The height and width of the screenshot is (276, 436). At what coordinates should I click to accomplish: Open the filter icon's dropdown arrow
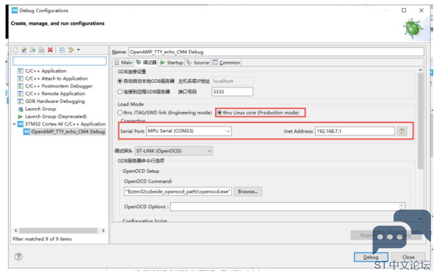pyautogui.click(x=78, y=50)
